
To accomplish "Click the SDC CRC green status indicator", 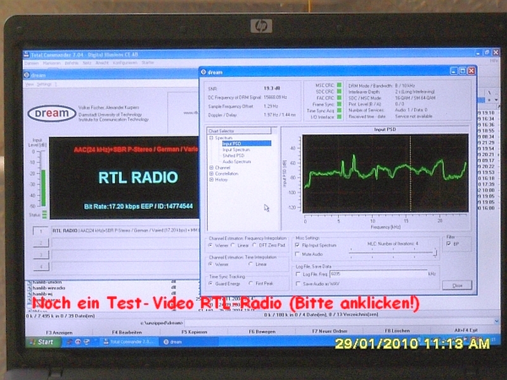I will (x=339, y=91).
